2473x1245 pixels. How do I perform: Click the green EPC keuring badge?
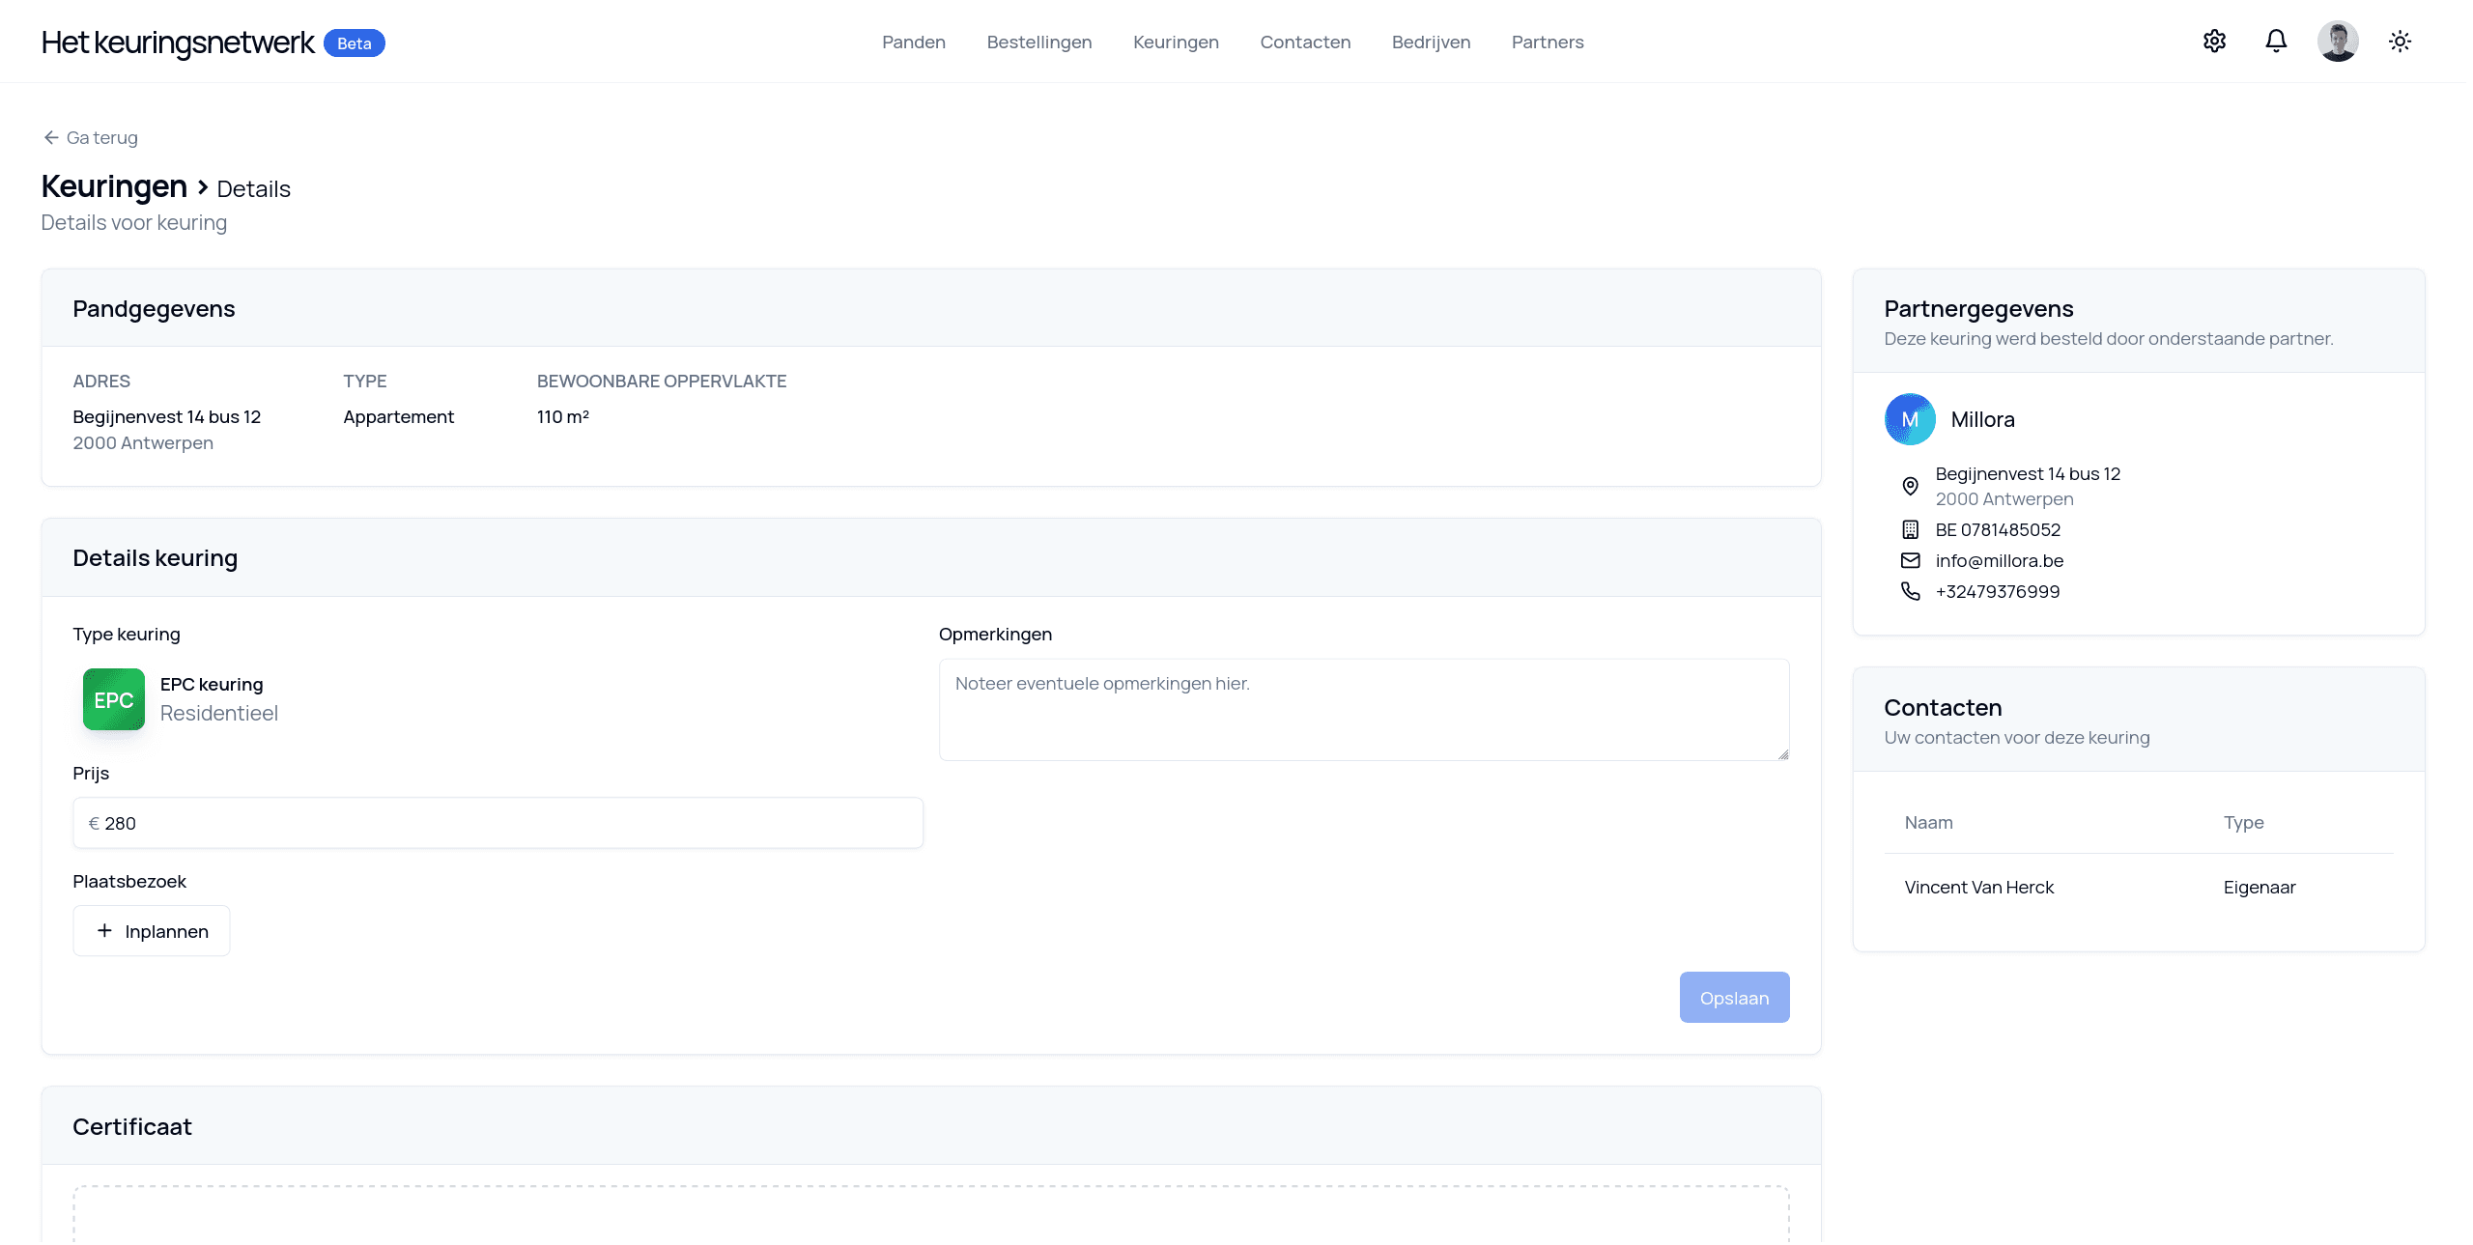[x=114, y=699]
